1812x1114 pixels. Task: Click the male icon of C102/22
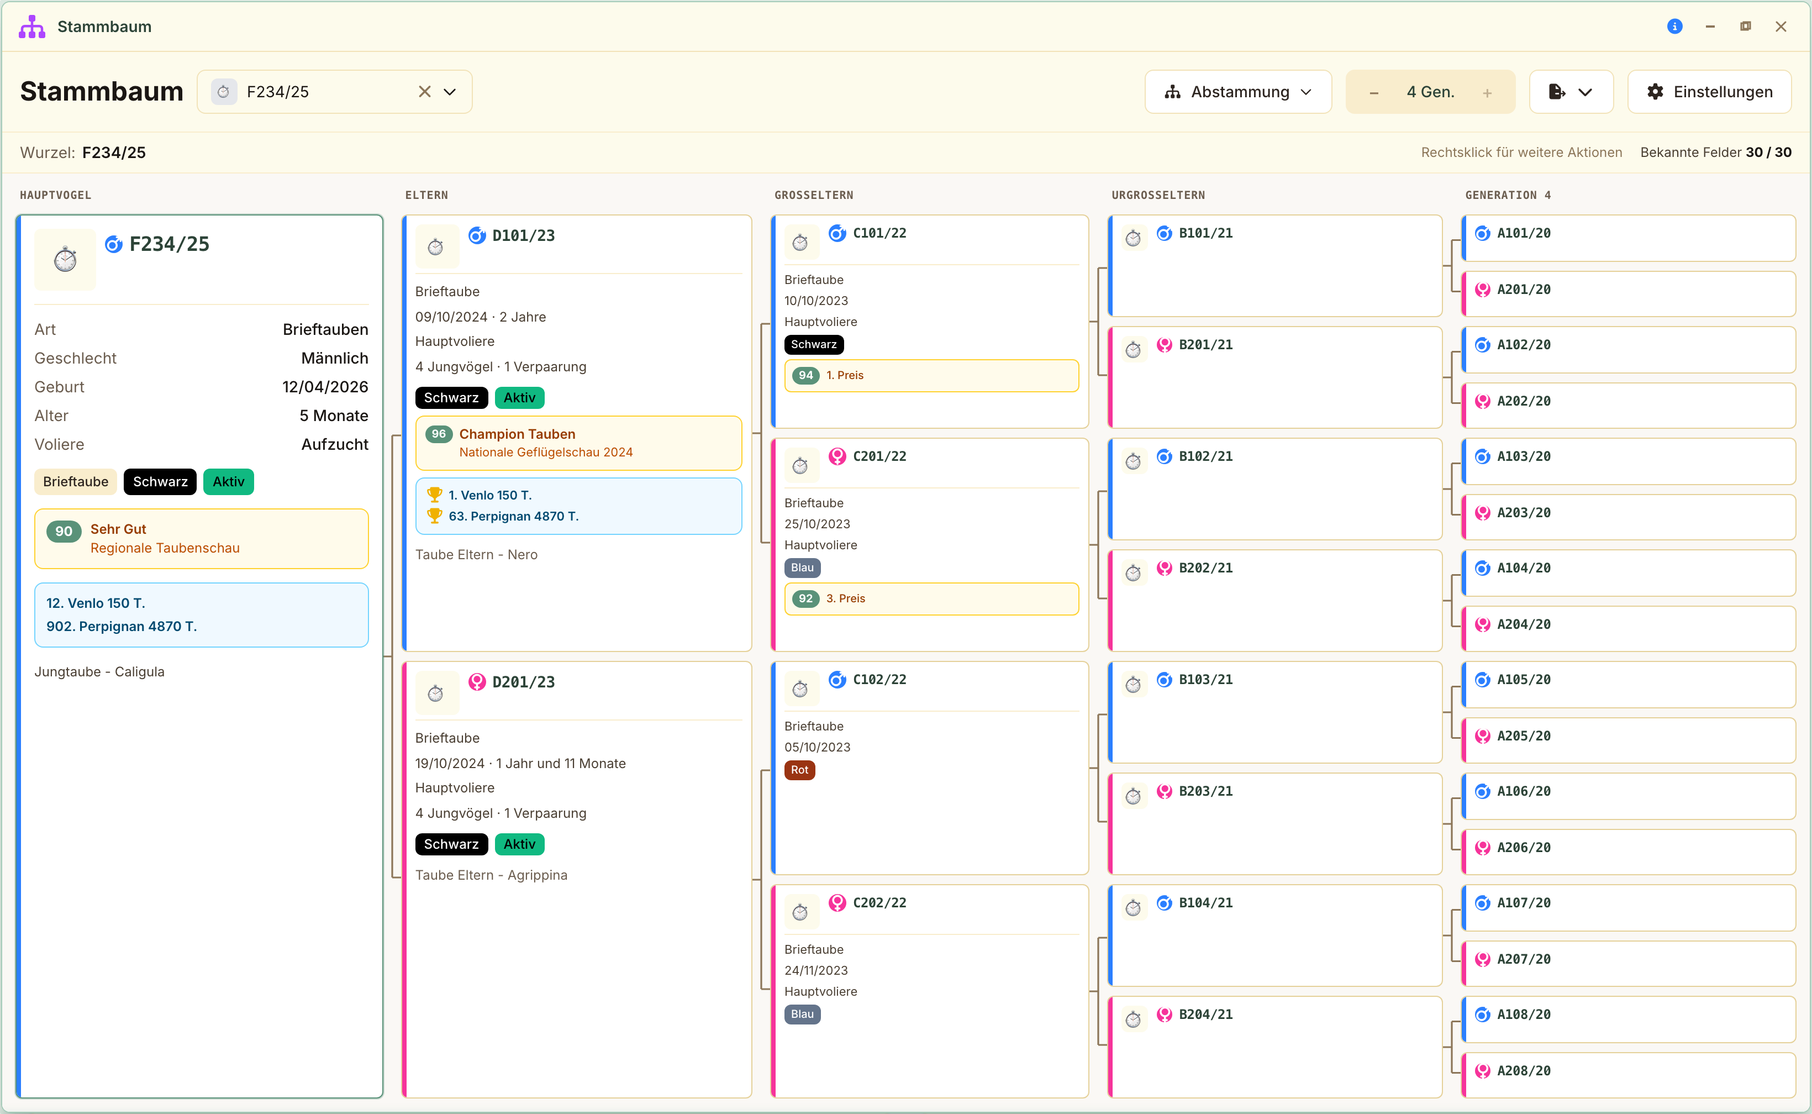(x=837, y=679)
